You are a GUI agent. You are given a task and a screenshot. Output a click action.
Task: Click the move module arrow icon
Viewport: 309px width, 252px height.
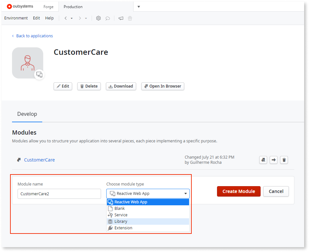coord(274,160)
